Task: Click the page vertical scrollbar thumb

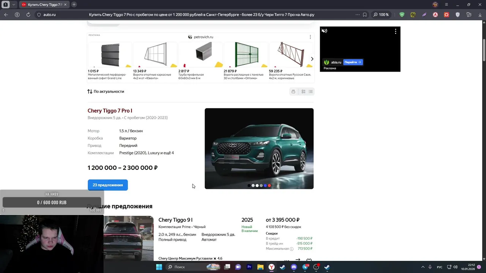Action: [x=484, y=49]
